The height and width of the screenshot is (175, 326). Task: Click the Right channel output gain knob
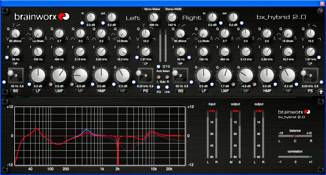[x=233, y=17]
